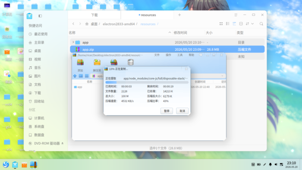Click volume speaker icon in system tray
The height and width of the screenshot is (170, 302).
click(276, 164)
